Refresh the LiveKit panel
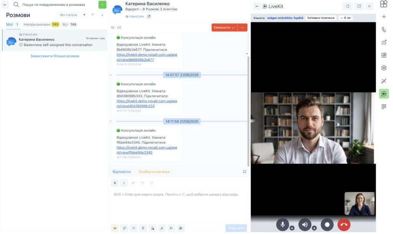 (x=347, y=6)
